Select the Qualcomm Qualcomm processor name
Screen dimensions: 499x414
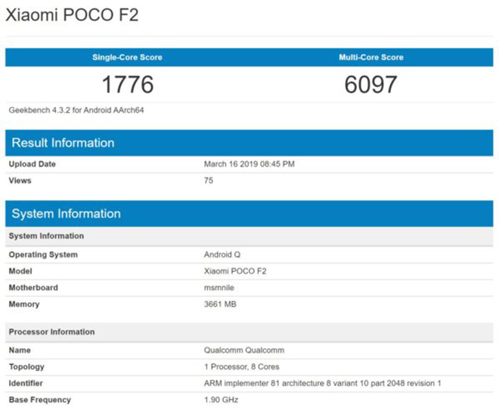click(243, 351)
